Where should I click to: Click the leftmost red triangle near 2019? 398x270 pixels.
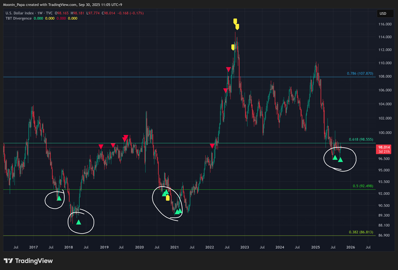(101, 147)
